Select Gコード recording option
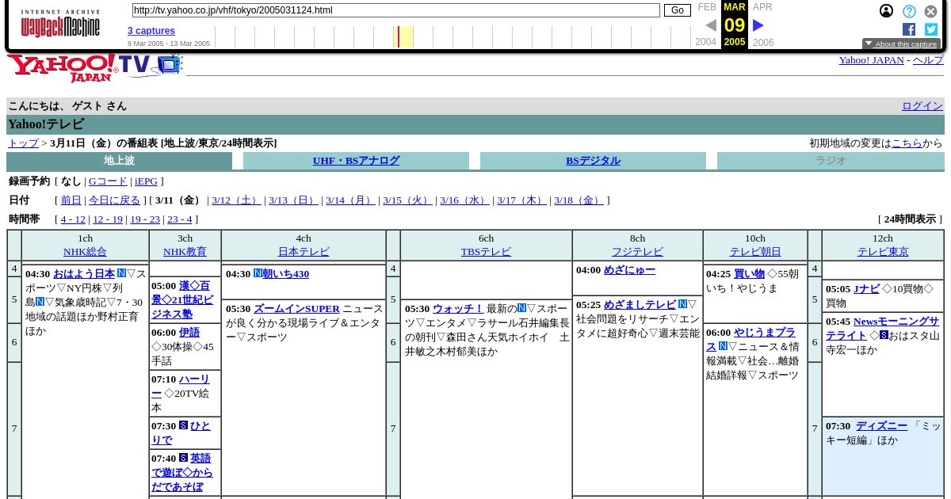The image size is (951, 499). pyautogui.click(x=108, y=181)
